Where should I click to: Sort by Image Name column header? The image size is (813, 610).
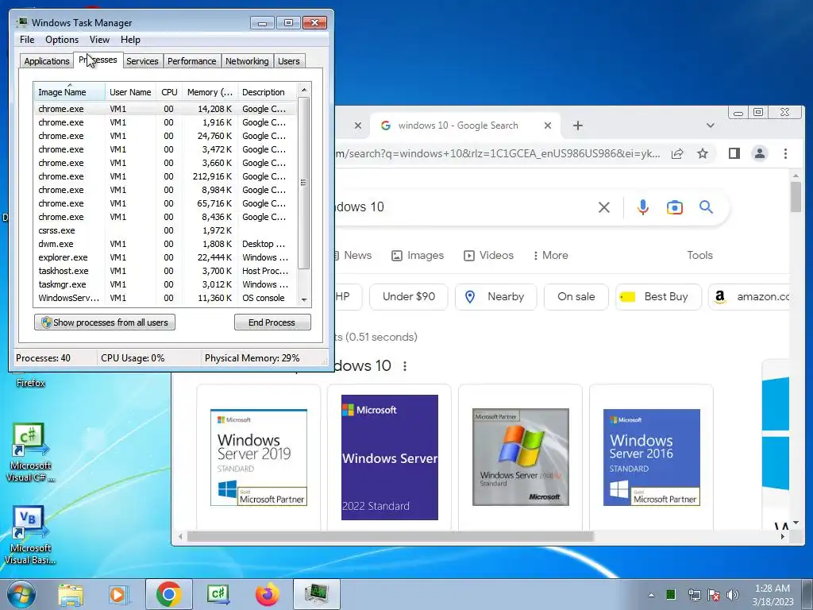click(x=70, y=92)
